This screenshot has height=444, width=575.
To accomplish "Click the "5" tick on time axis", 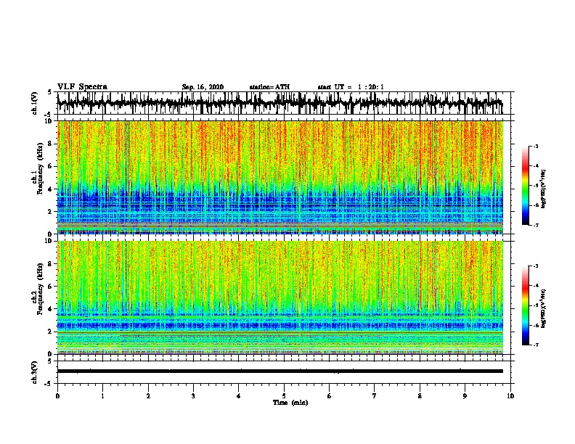I will point(284,396).
